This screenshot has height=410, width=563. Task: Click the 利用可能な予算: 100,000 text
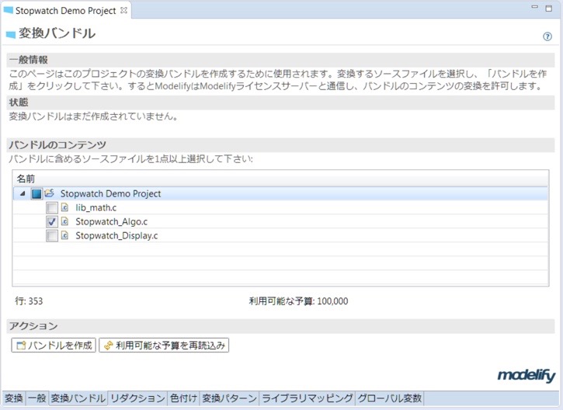coord(298,301)
